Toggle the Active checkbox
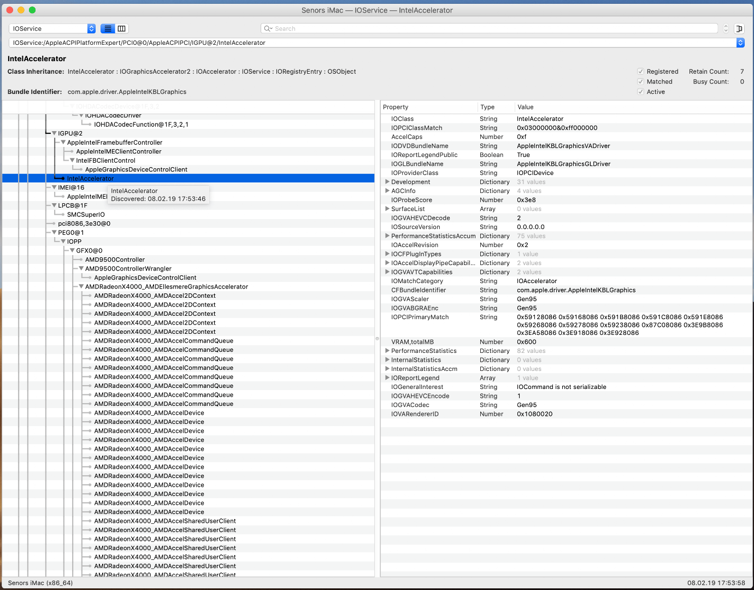754x590 pixels. [640, 92]
